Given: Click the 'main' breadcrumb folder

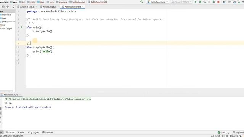Looking at the screenshot, I should [x=31, y=2].
